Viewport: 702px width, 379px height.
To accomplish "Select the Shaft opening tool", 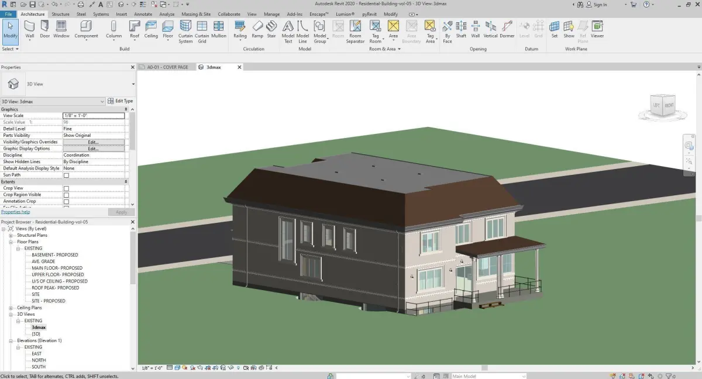I will [461, 29].
